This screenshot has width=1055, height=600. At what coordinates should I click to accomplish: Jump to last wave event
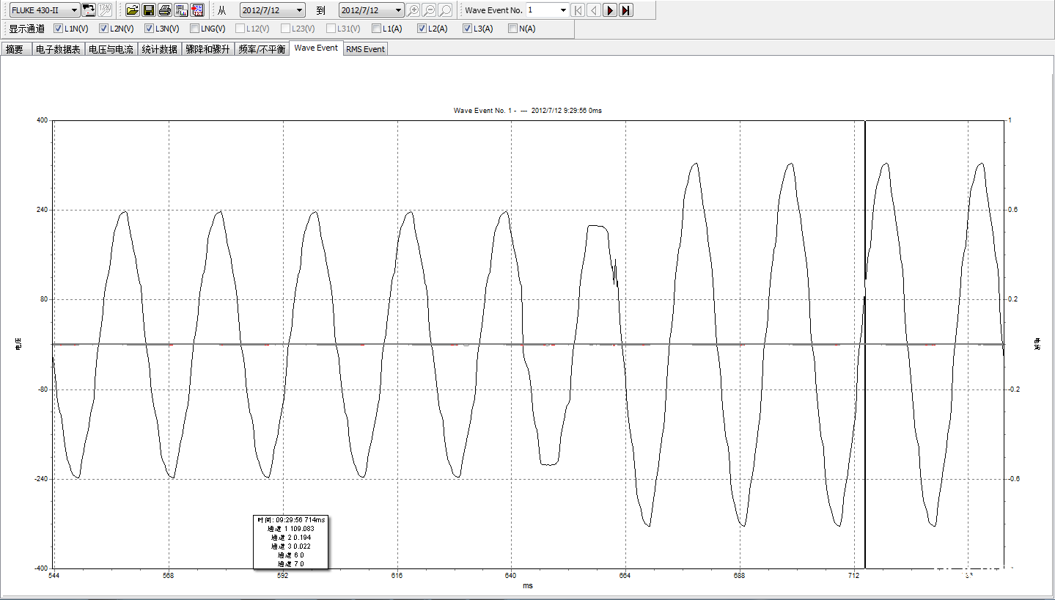pos(626,10)
